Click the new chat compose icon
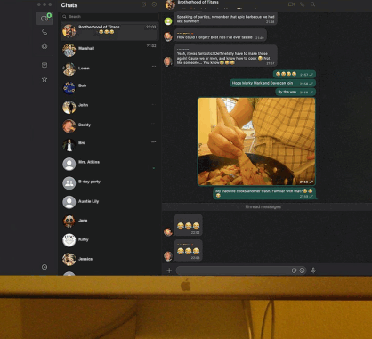Viewport: 372px width, 339px height. 143,4
